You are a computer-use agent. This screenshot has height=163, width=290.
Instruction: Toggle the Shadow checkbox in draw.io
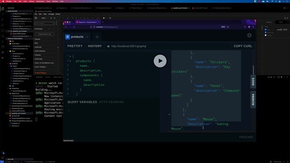(x=266, y=35)
